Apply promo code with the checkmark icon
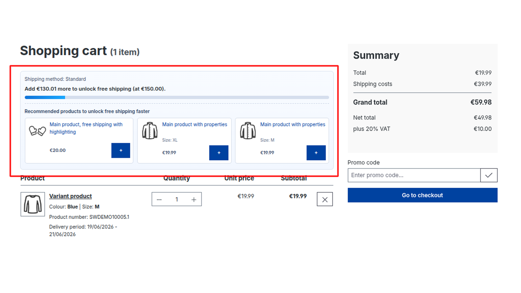 coord(489,175)
